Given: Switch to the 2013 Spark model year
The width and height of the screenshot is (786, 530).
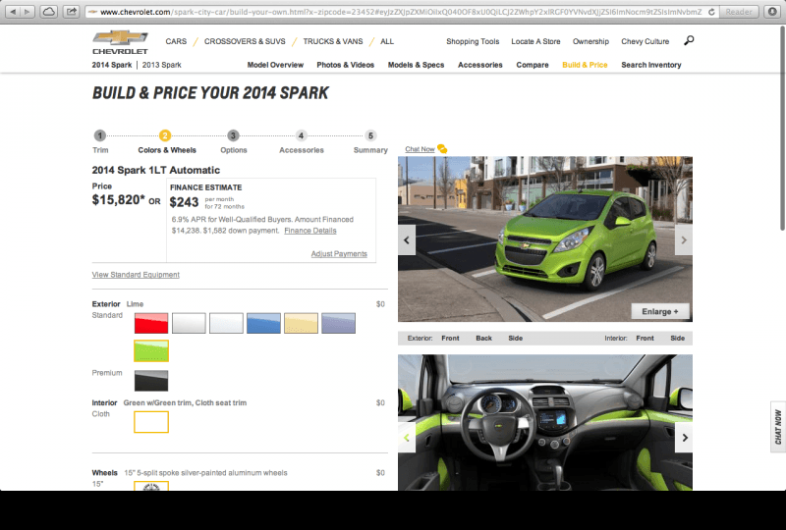Looking at the screenshot, I should click(x=161, y=65).
